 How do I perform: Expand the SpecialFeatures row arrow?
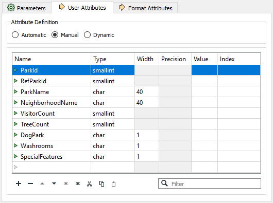tap(15, 156)
